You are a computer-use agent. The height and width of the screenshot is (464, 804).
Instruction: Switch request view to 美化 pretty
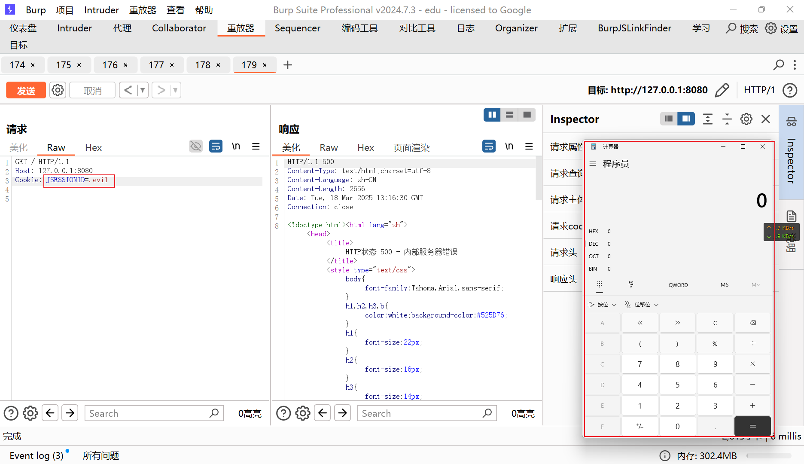(x=18, y=148)
